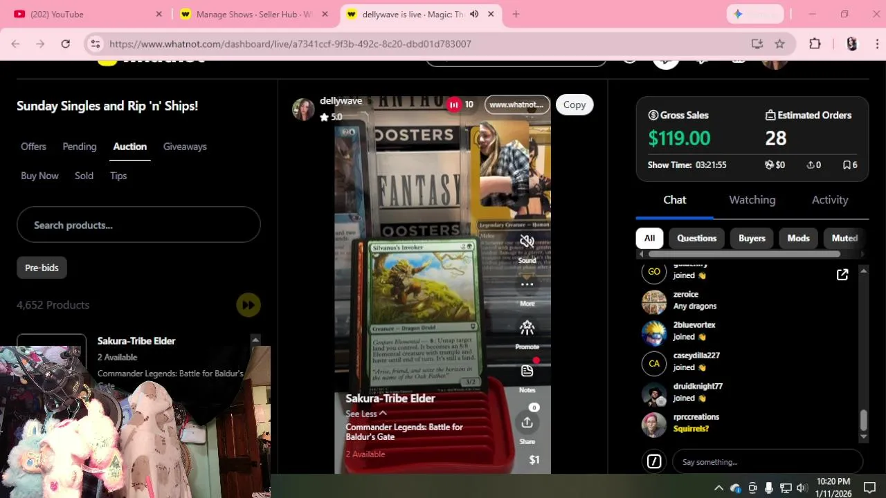886x498 pixels.
Task: Click the Promote icon on the stream
Action: tap(527, 328)
